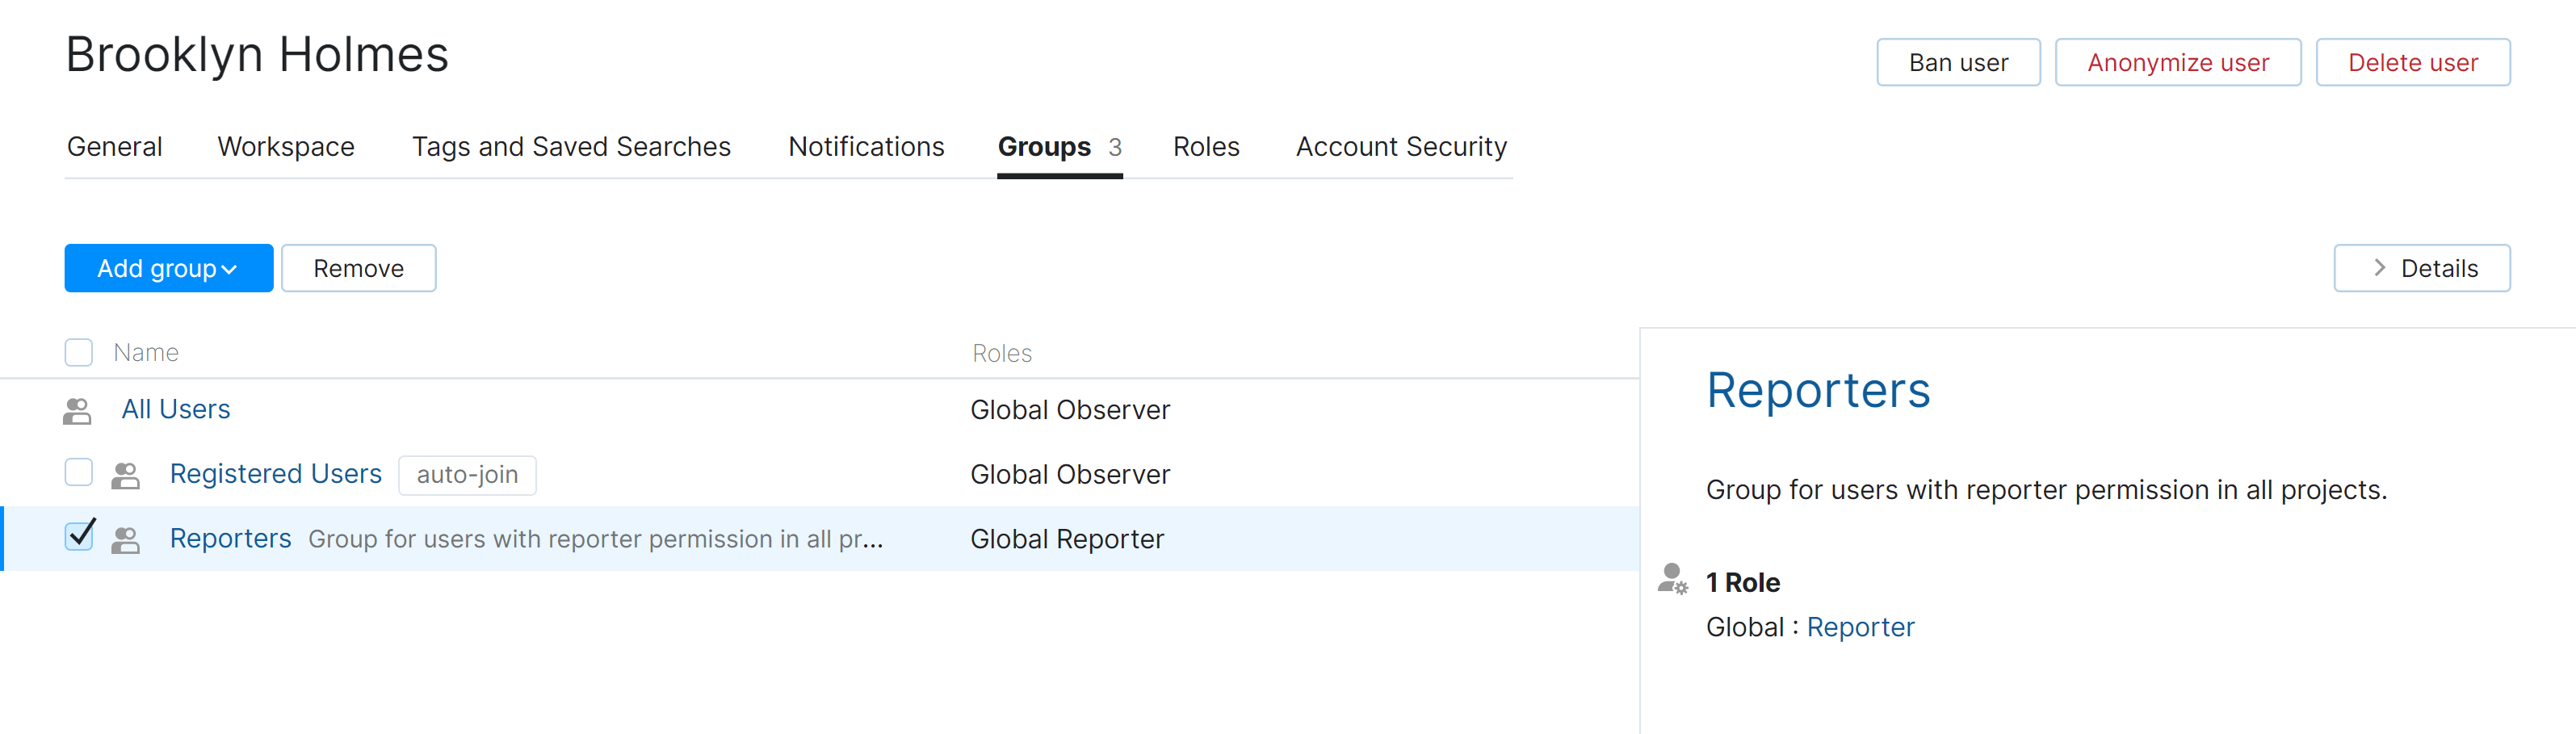Click the Registered Users group icon

point(125,475)
